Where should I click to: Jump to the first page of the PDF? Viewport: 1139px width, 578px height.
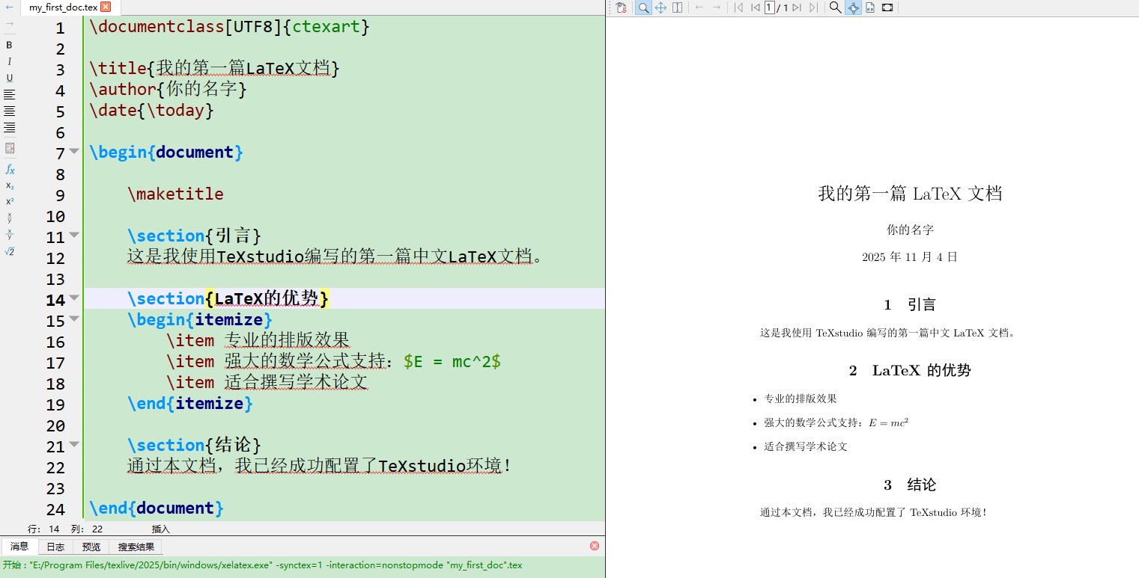(738, 7)
